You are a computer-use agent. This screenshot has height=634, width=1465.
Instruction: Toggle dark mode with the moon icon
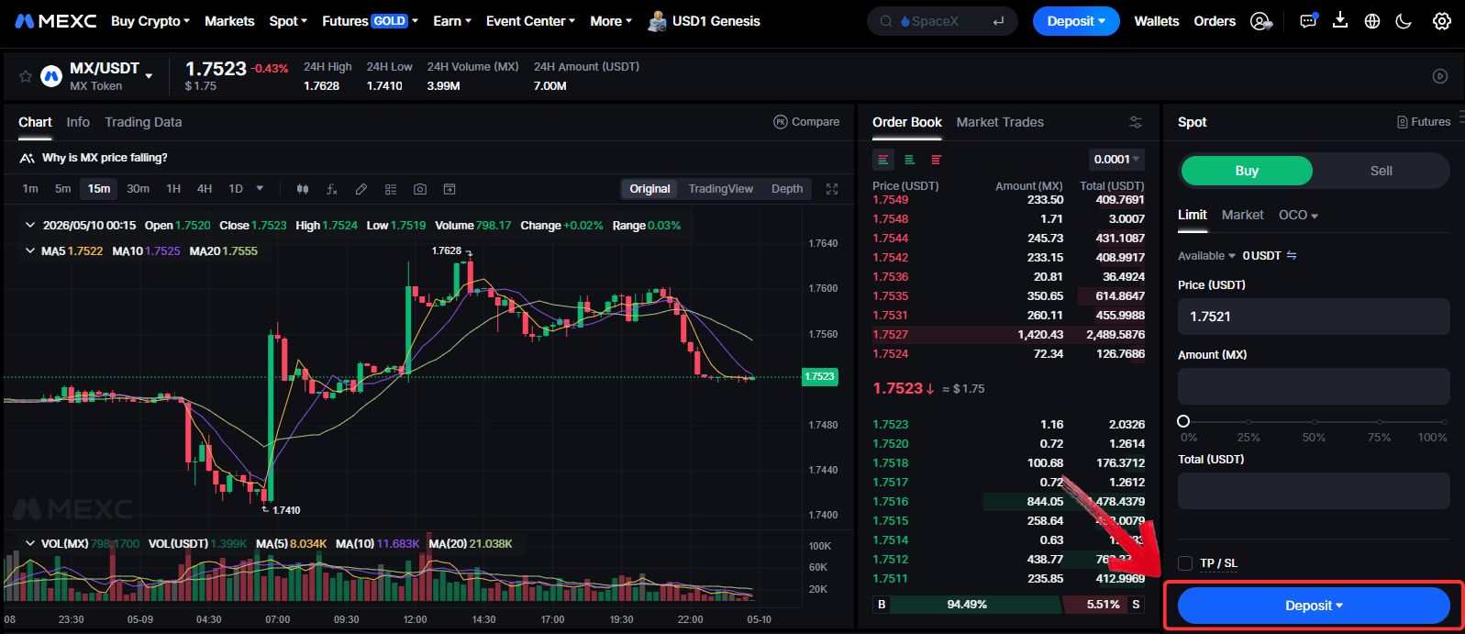tap(1404, 21)
